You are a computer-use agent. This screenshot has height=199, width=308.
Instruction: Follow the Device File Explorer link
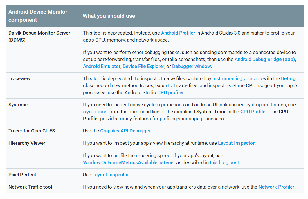(x=143, y=66)
